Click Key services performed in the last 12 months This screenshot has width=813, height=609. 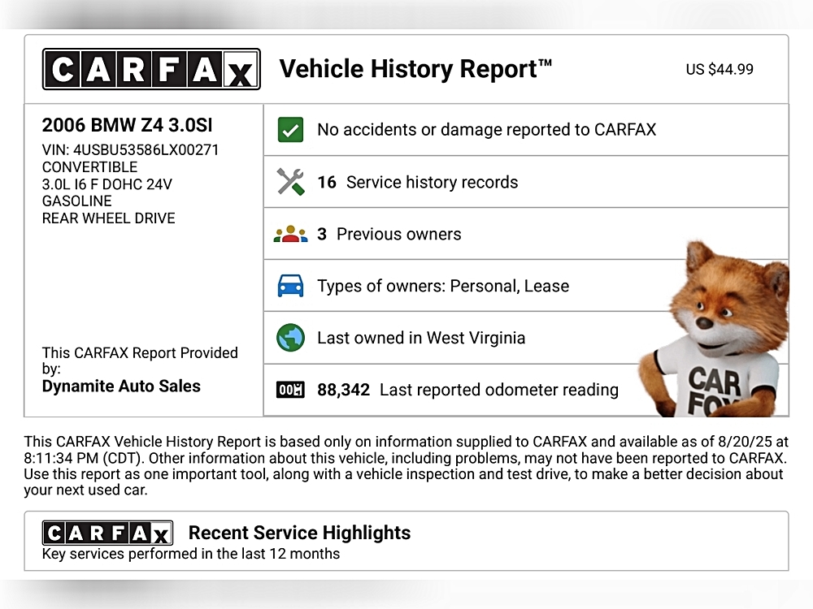(x=191, y=554)
